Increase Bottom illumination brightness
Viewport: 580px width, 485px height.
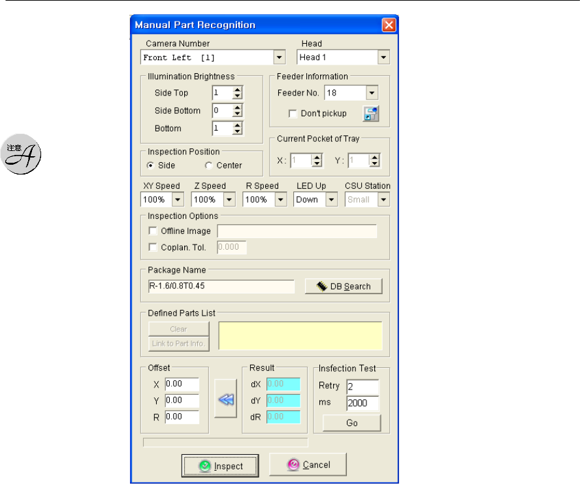click(238, 125)
